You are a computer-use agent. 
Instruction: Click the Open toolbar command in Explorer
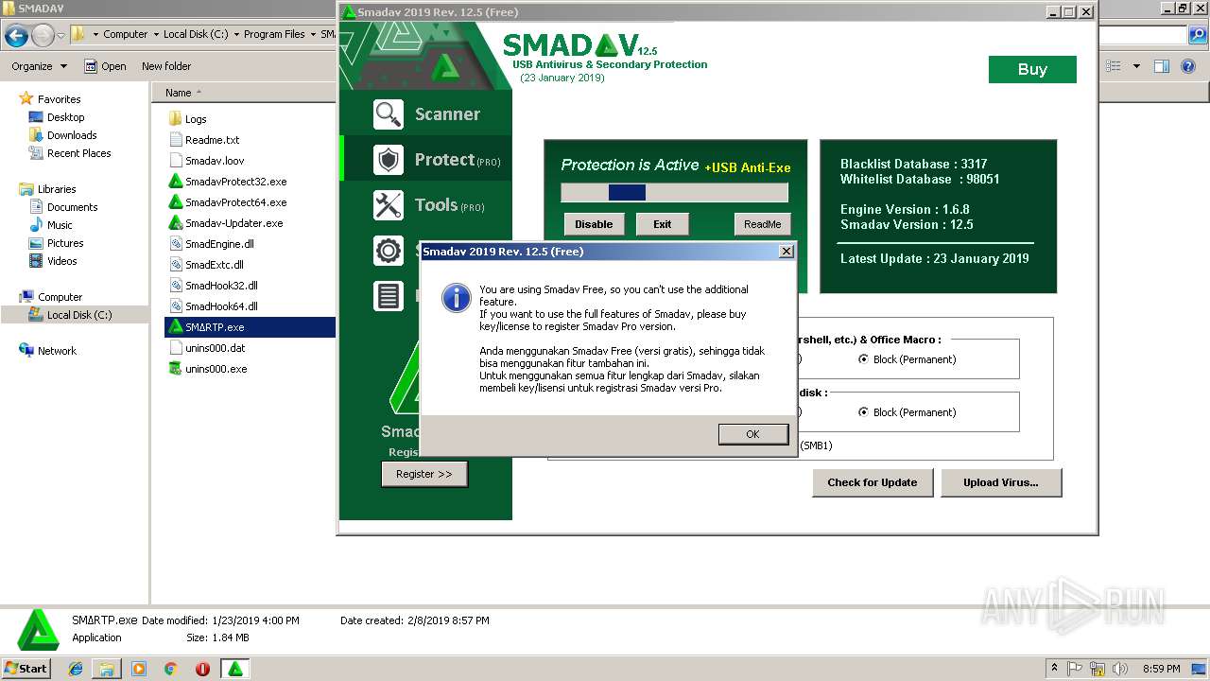click(105, 66)
